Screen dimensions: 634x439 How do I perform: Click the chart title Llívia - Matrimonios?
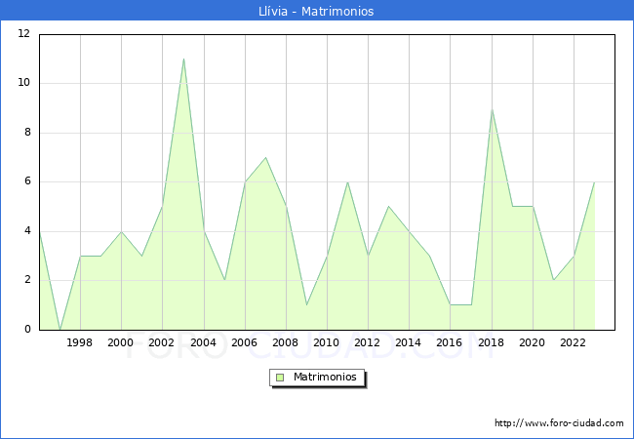tap(317, 11)
